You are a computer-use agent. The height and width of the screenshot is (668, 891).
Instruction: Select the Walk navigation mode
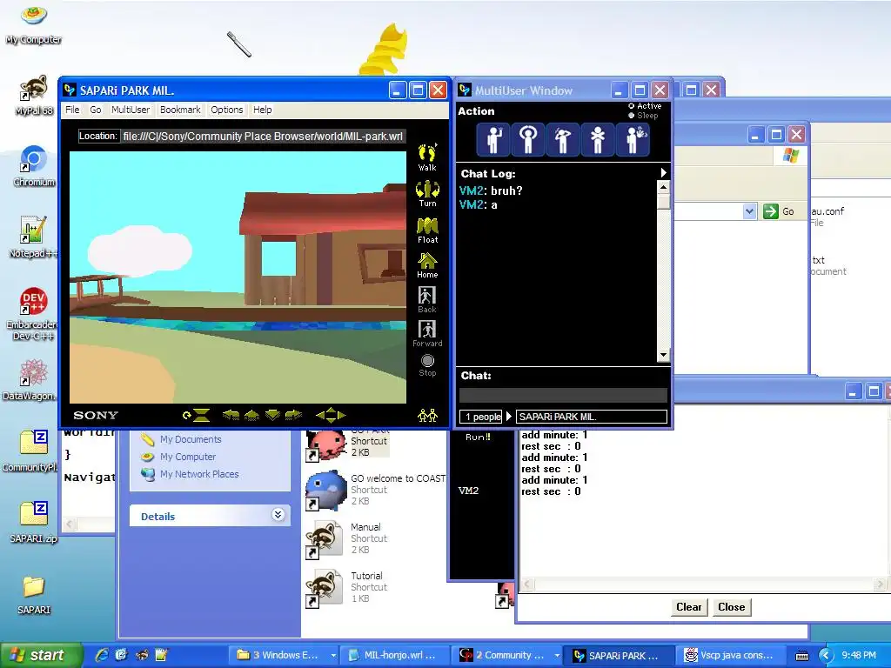pos(427,157)
